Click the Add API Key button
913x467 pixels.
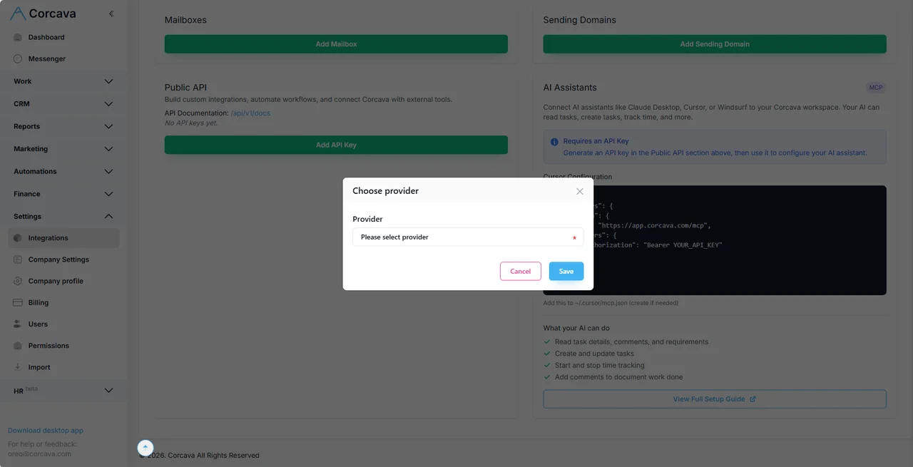coord(336,145)
